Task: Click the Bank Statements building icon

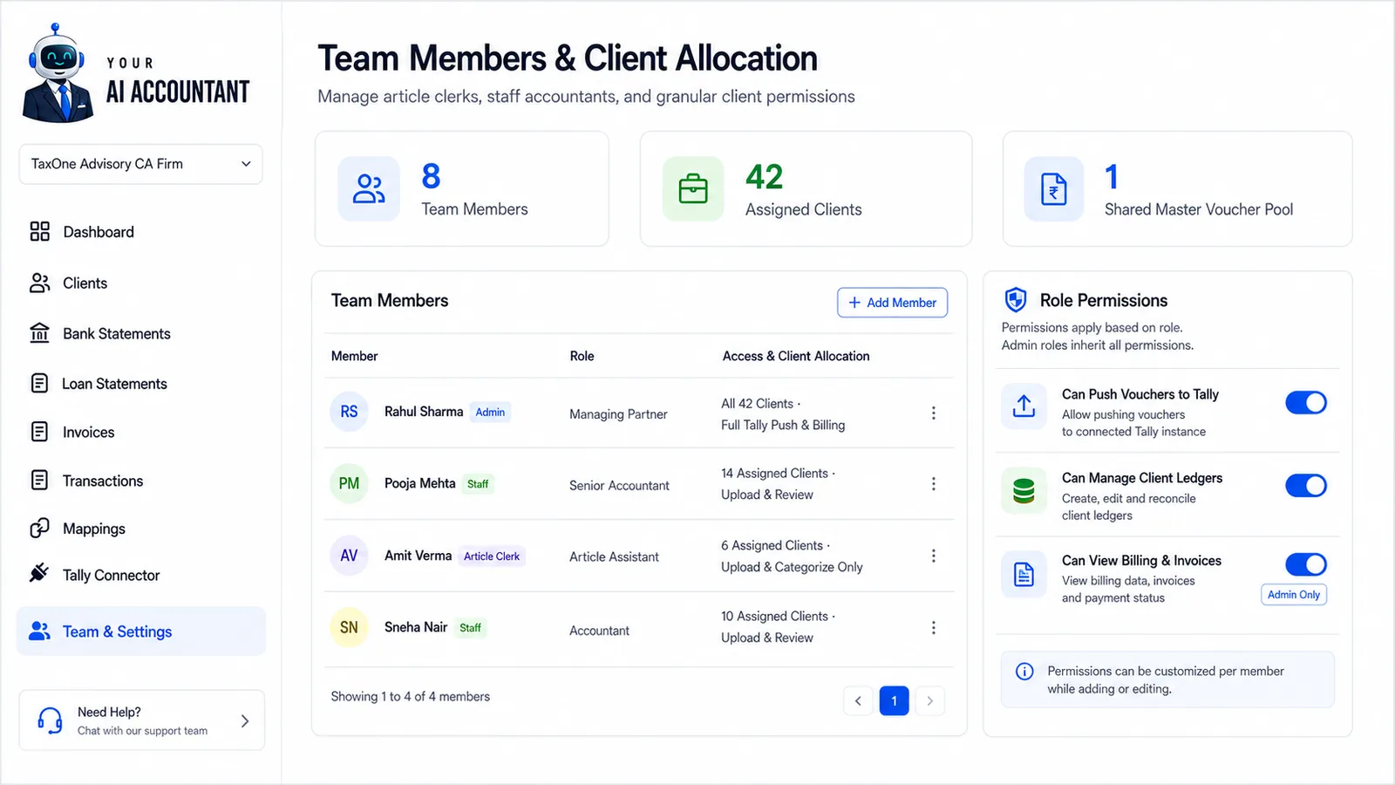Action: (x=39, y=333)
